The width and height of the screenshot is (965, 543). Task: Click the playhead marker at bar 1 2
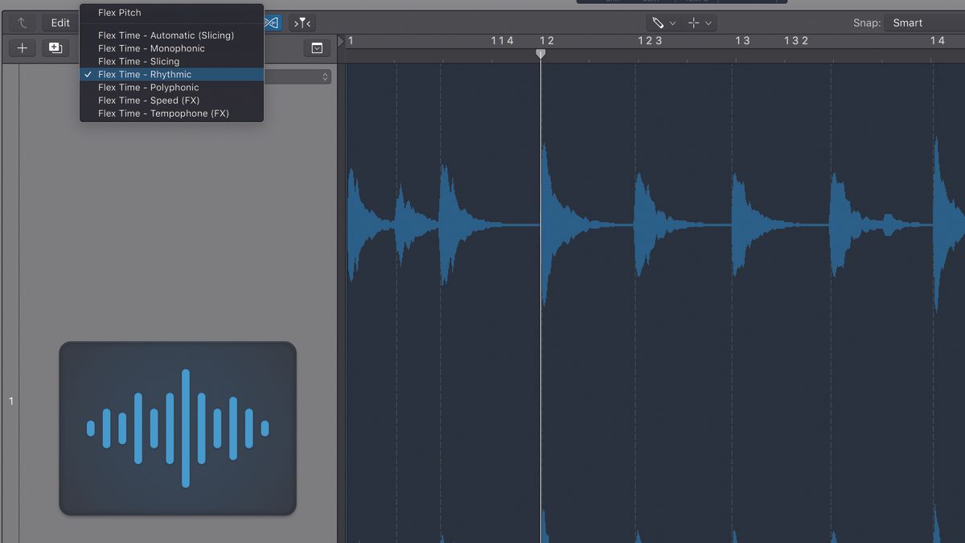tap(540, 53)
